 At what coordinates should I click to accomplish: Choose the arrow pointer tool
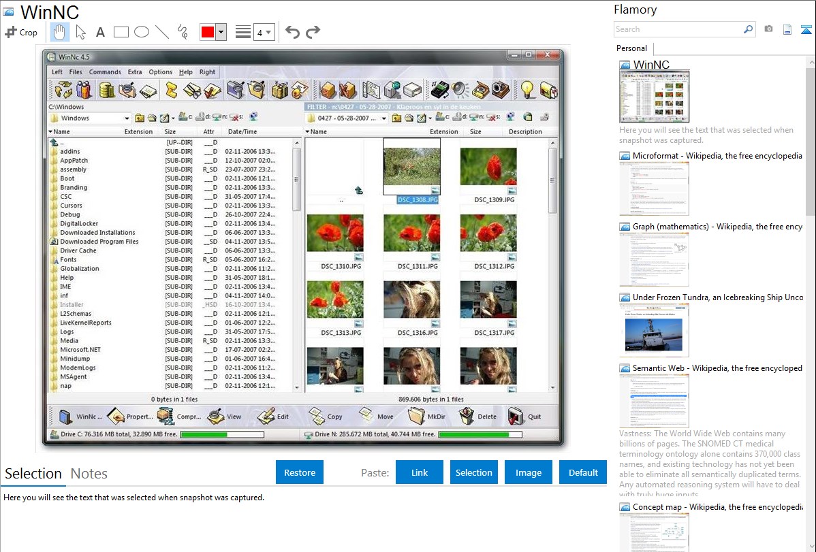click(80, 32)
